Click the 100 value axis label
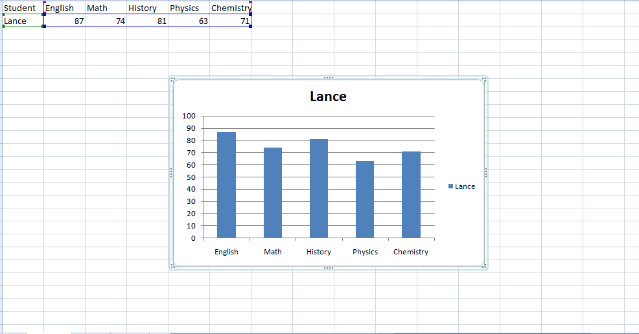This screenshot has height=334, width=639. pos(189,116)
